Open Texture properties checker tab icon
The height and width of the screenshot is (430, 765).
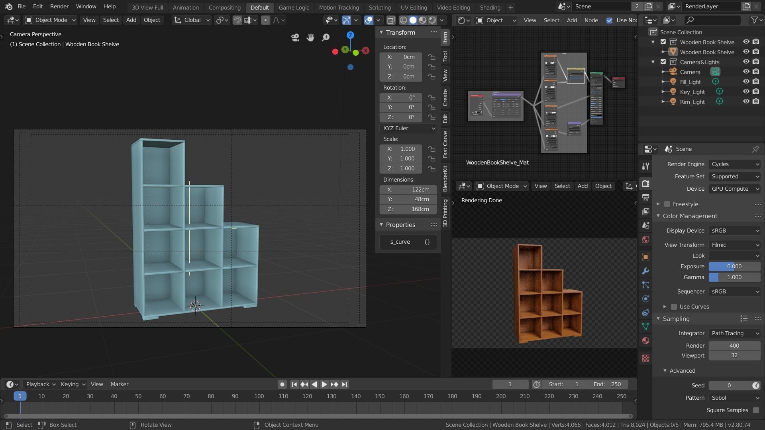click(646, 358)
